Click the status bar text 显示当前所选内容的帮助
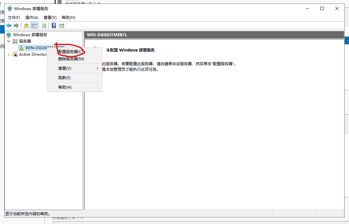 pos(28,214)
